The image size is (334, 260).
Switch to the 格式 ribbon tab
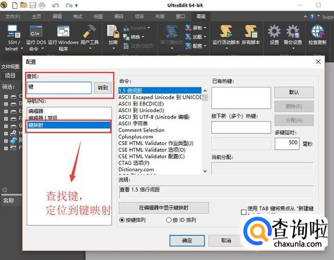(x=78, y=16)
